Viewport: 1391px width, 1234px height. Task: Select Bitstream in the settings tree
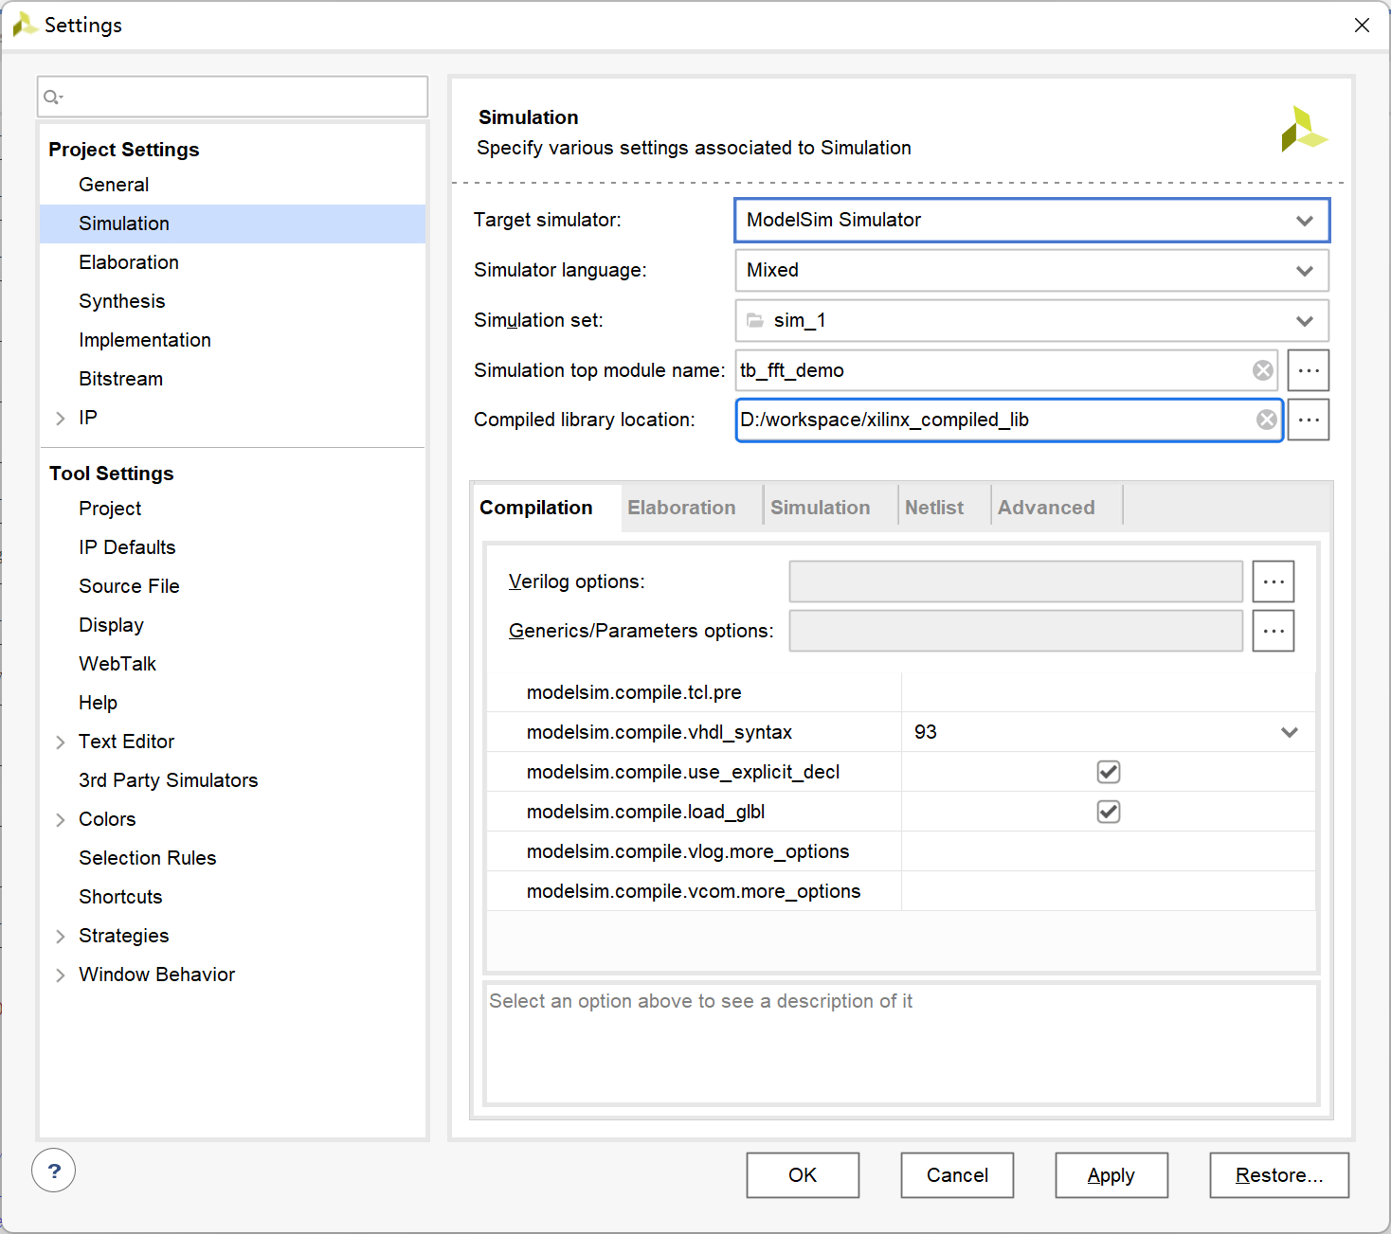(x=121, y=379)
